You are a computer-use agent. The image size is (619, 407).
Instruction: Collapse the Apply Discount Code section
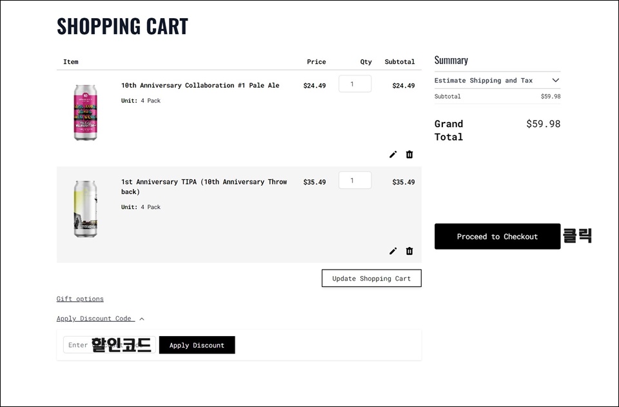pyautogui.click(x=101, y=319)
